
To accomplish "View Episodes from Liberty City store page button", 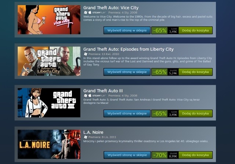I will tap(127, 72).
